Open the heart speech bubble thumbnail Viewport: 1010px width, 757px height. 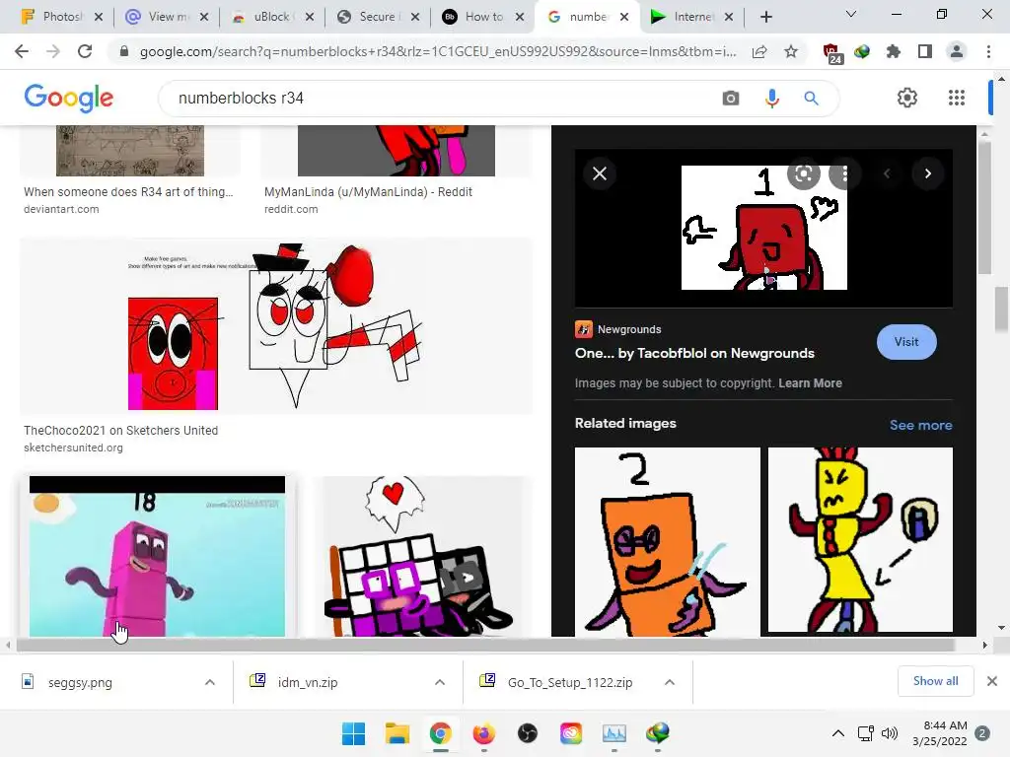[x=424, y=557]
